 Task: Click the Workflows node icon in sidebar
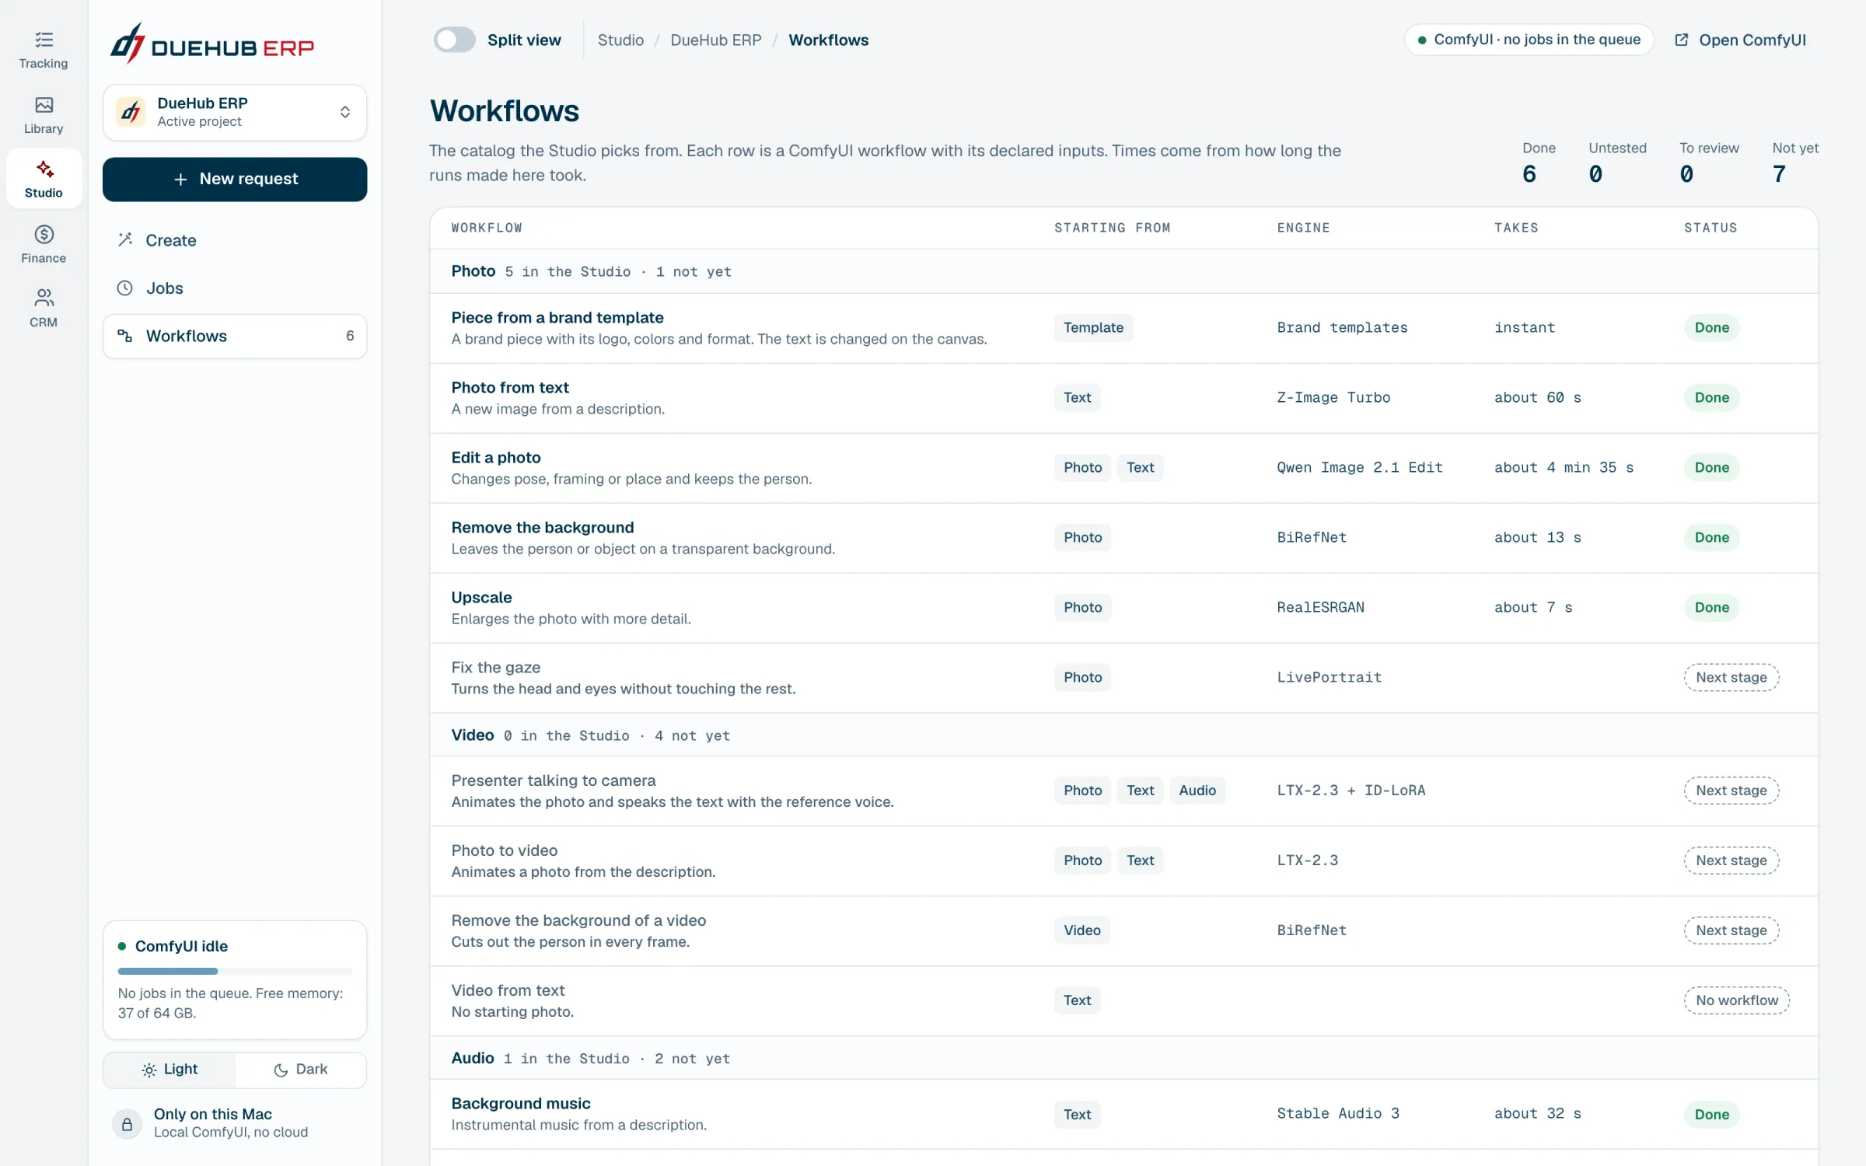(125, 336)
